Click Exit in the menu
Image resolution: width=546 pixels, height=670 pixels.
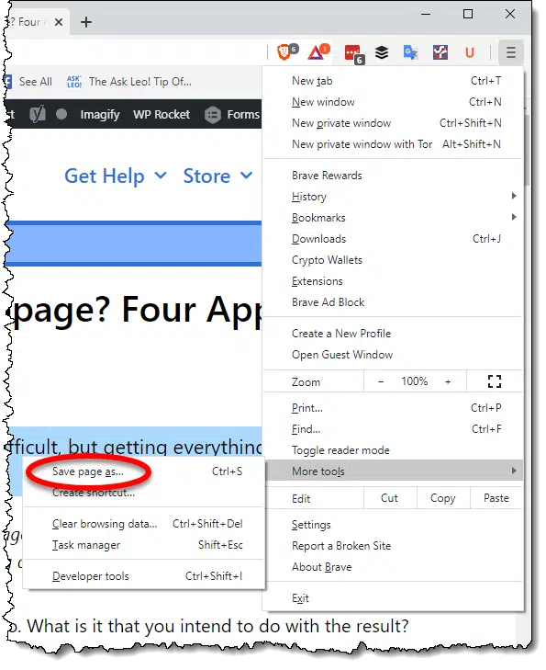(x=393, y=598)
